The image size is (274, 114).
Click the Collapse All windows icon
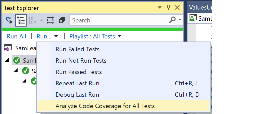(62, 20)
